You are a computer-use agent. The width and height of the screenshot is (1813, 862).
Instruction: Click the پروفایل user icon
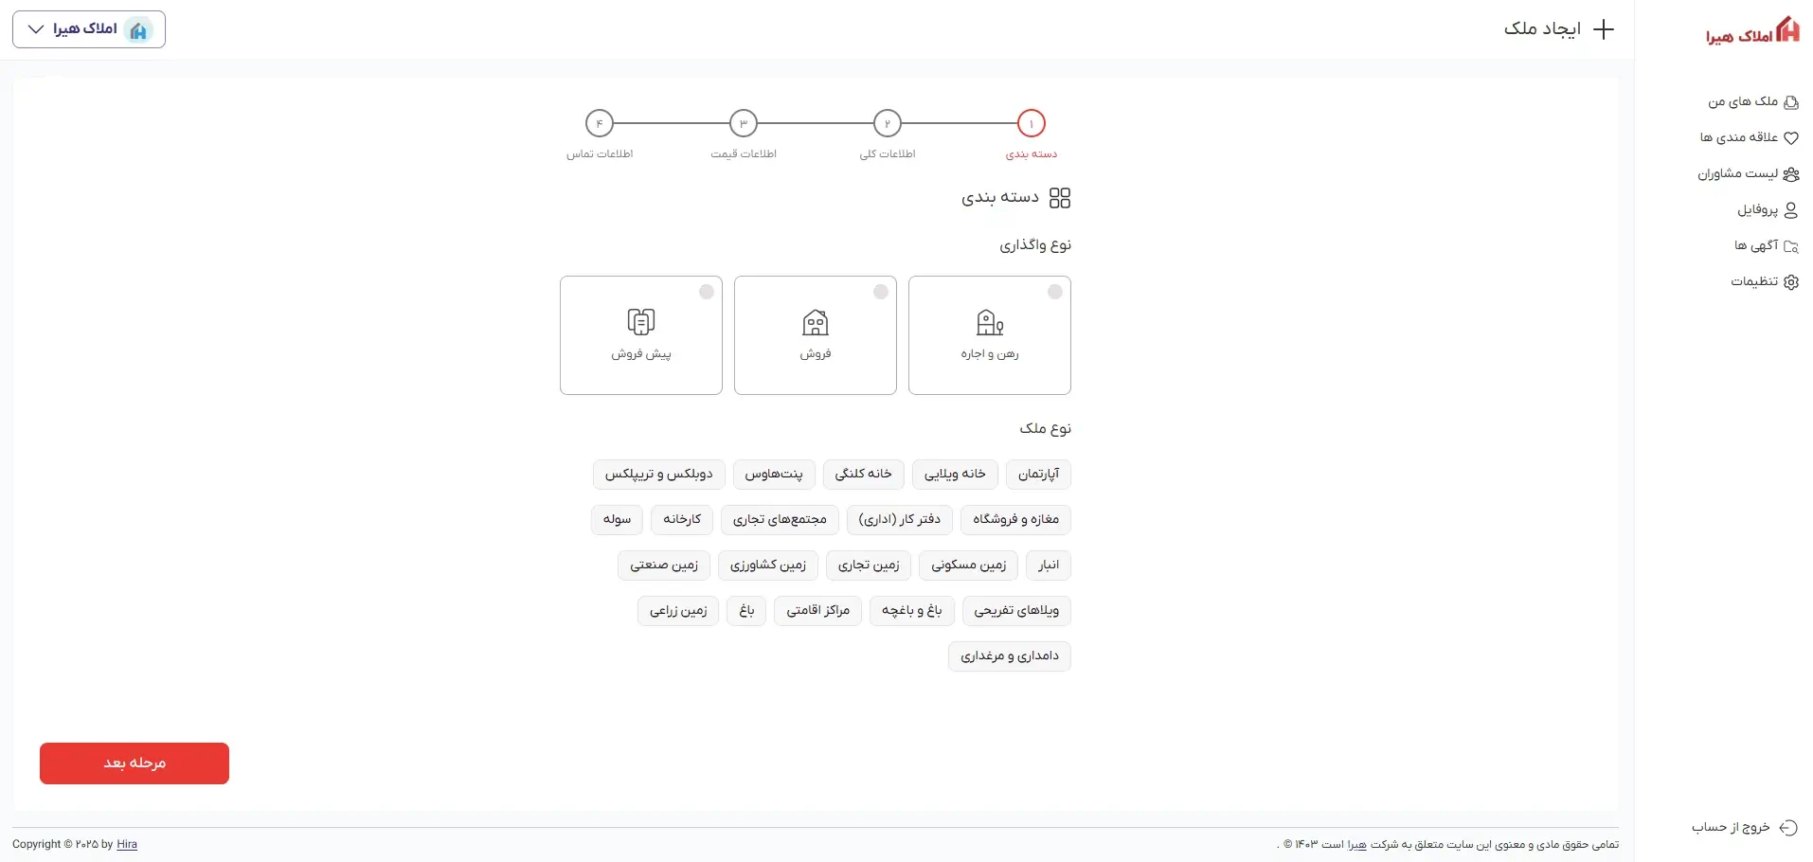(x=1790, y=210)
